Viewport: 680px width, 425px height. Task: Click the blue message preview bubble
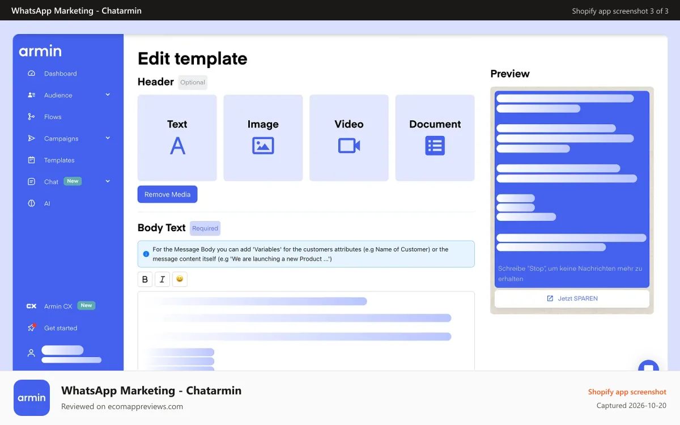(x=572, y=189)
